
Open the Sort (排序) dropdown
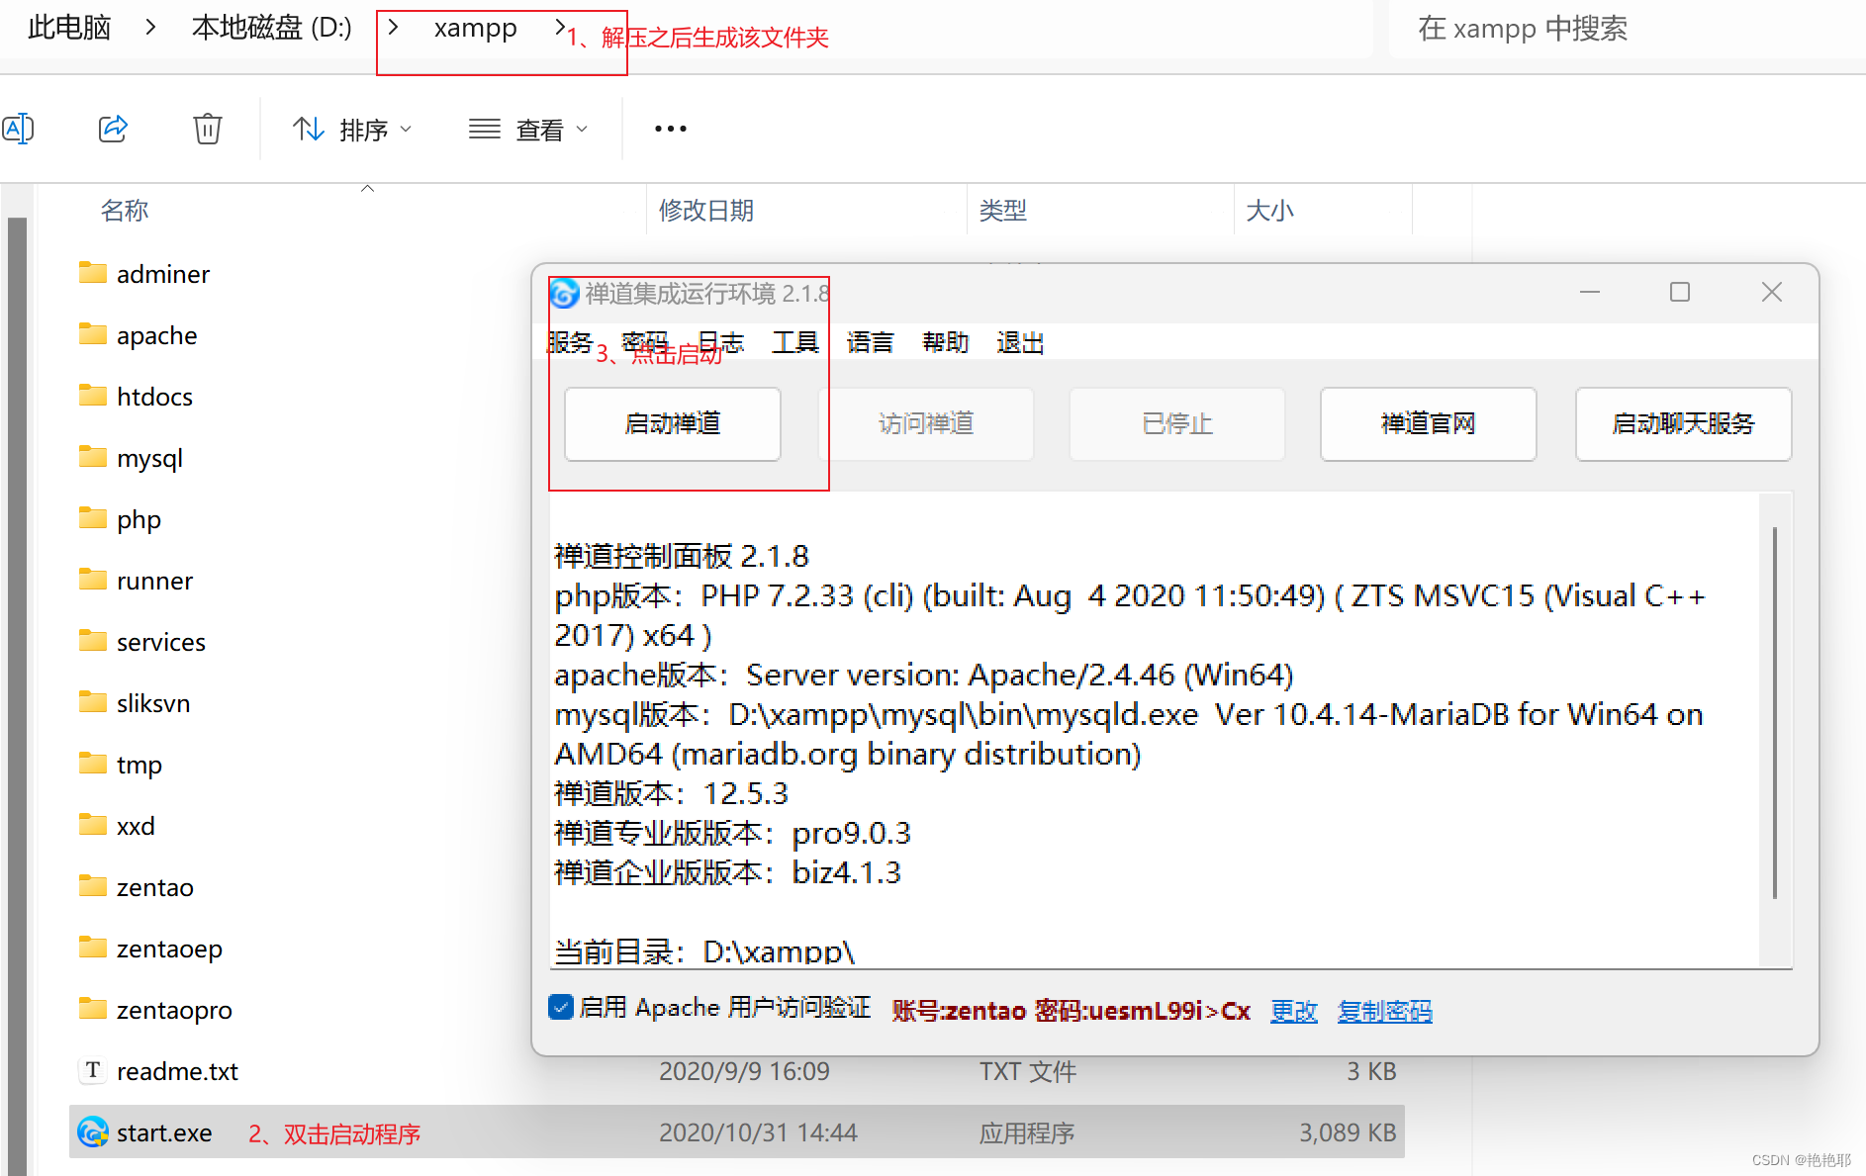coord(351,130)
